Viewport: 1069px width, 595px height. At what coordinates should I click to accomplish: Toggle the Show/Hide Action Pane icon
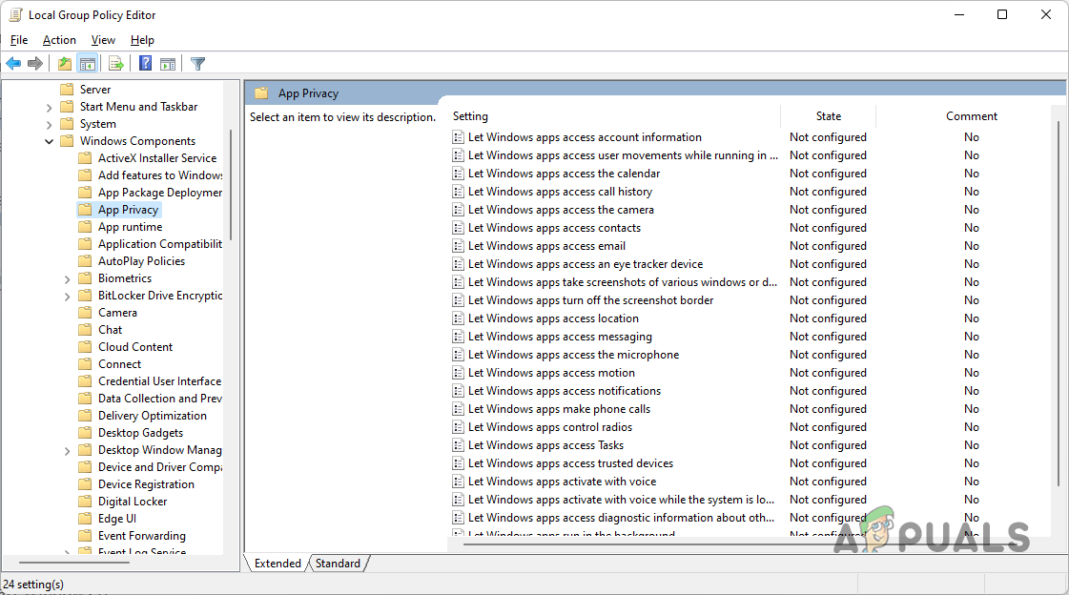(x=168, y=63)
